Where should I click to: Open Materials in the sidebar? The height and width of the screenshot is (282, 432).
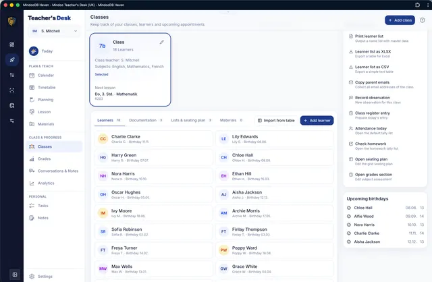coord(54,124)
